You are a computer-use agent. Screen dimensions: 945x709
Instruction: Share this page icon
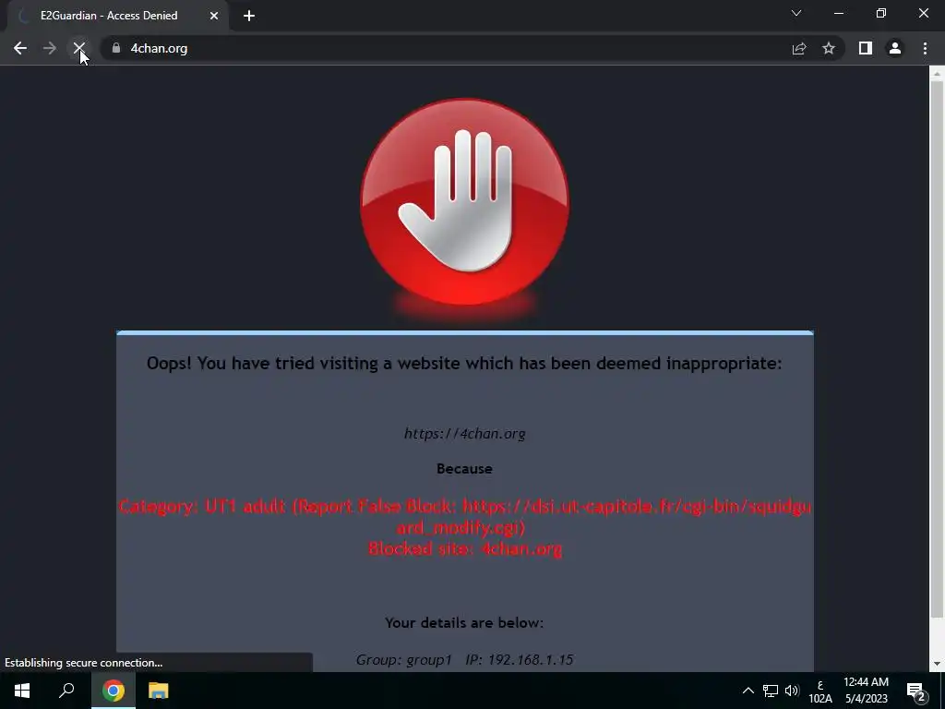(x=799, y=48)
